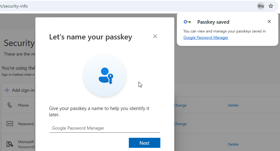Viewport: 280px width, 151px height.
Task: Click the Microsoft Passwordless row icon
Action: coord(10,144)
